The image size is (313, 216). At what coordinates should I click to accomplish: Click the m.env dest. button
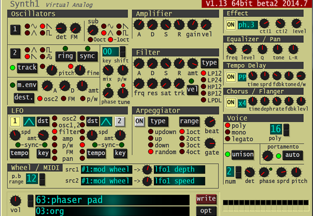[x=24, y=98]
